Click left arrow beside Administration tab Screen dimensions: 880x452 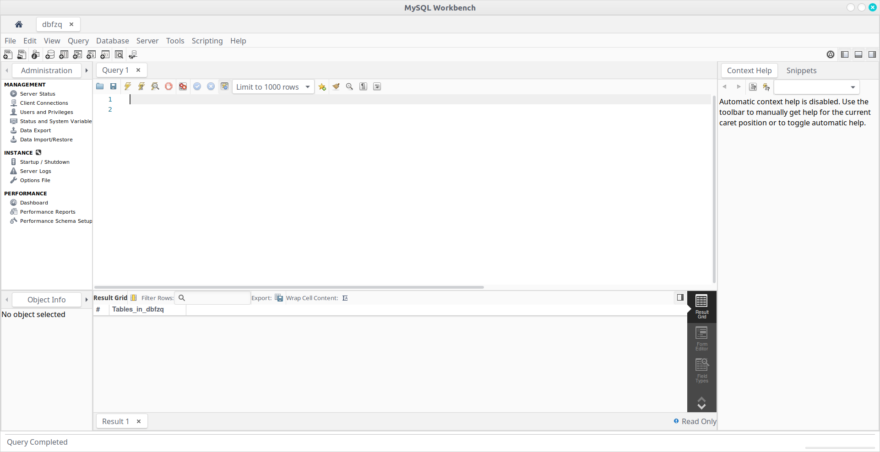click(7, 70)
